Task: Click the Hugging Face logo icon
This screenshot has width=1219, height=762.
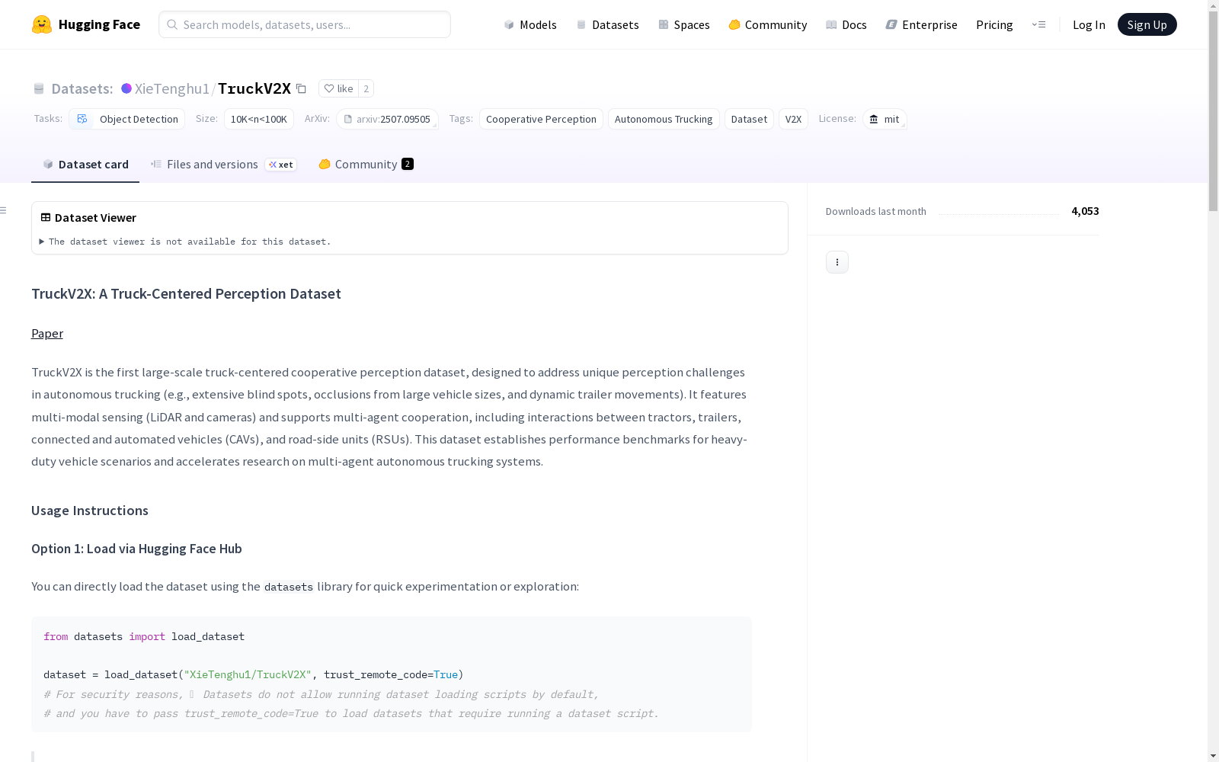Action: 42,24
